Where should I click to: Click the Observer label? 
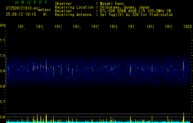pyautogui.click(x=64, y=4)
